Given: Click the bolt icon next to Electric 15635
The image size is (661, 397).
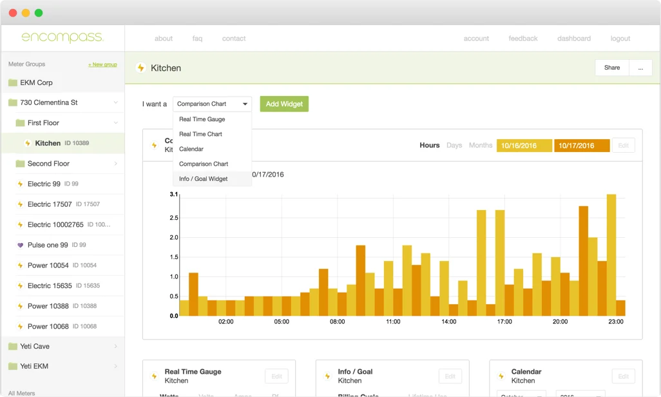Looking at the screenshot, I should point(20,286).
